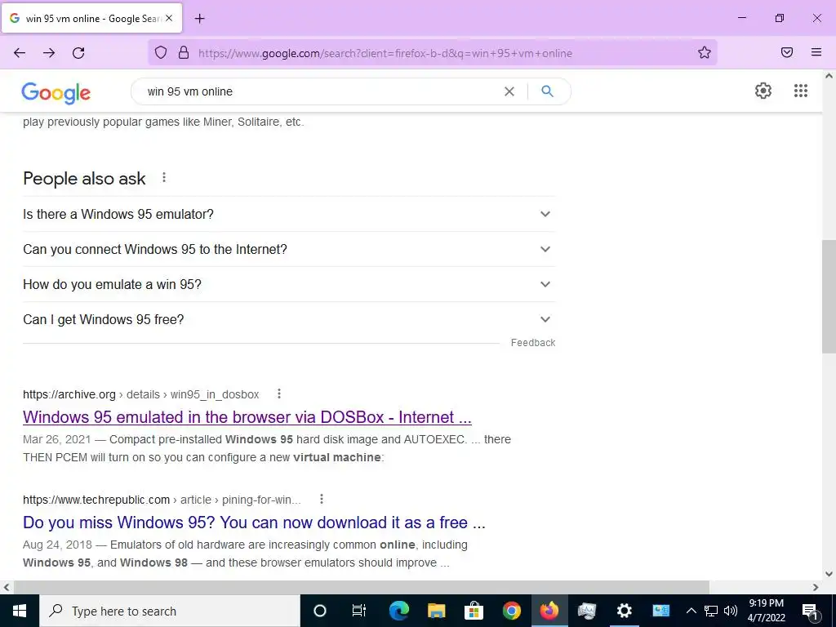
Task: Click the scroll up arrow of vertical scrollbar
Action: (829, 76)
